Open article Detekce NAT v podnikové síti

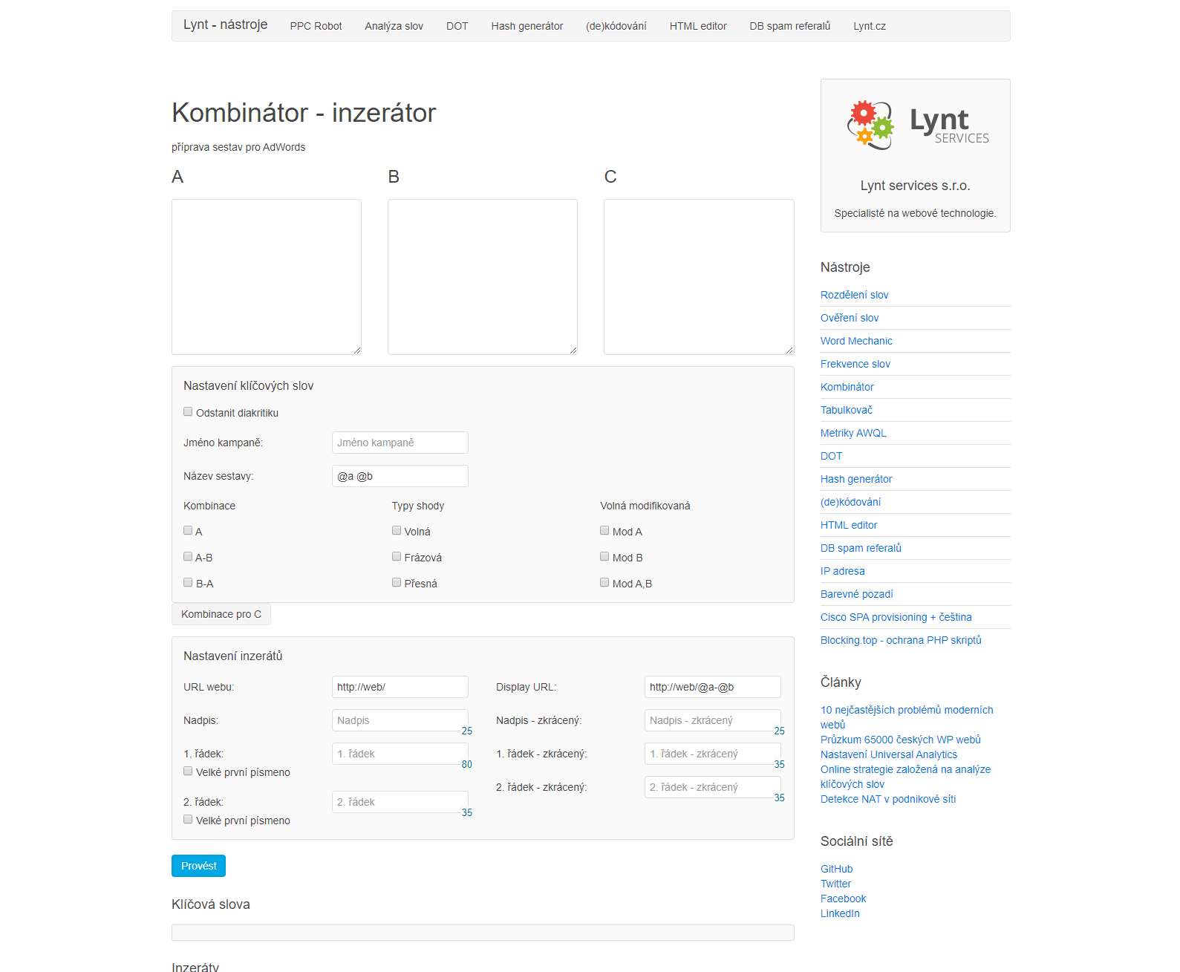[x=888, y=799]
